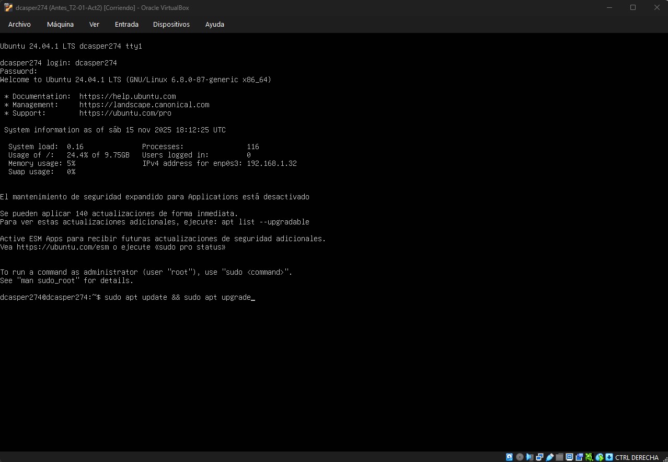Open the Máquina menu

60,25
